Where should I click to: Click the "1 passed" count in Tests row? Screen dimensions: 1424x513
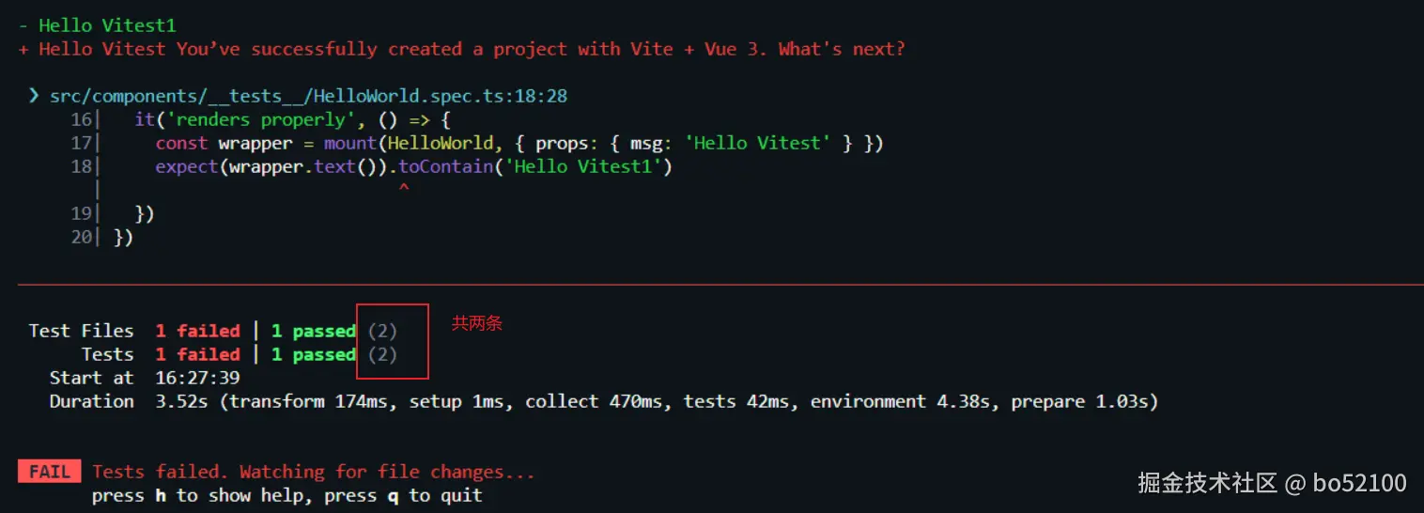tap(313, 354)
